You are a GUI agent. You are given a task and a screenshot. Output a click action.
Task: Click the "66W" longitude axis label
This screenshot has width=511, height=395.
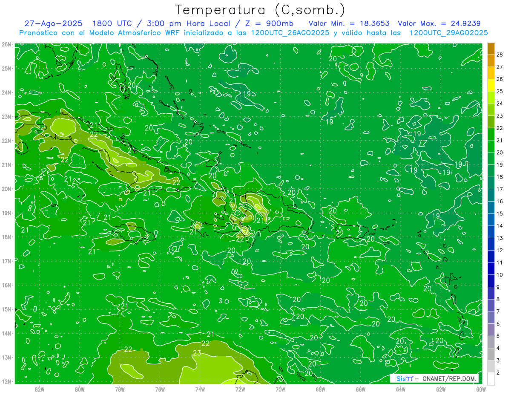coord(361,389)
